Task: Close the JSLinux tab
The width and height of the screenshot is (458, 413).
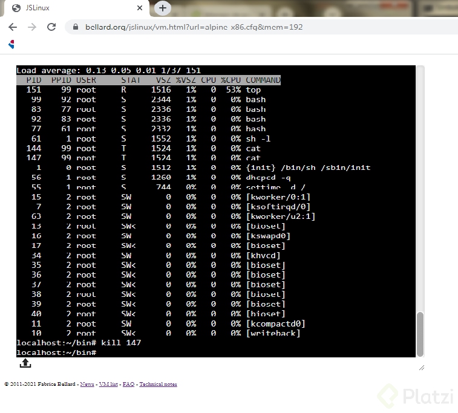Action: click(140, 8)
